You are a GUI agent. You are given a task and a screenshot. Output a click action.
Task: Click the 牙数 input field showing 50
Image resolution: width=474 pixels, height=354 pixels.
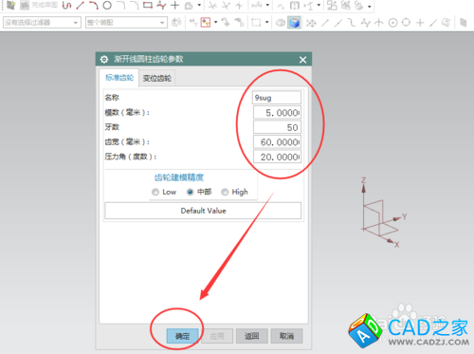click(x=277, y=127)
